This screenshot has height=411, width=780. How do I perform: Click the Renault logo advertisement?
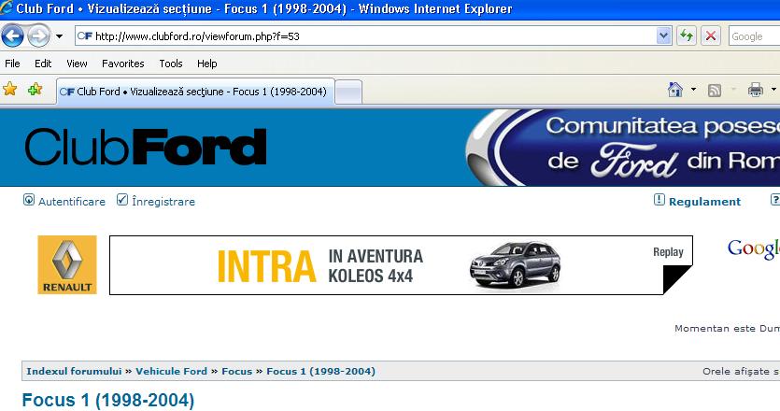tap(66, 265)
